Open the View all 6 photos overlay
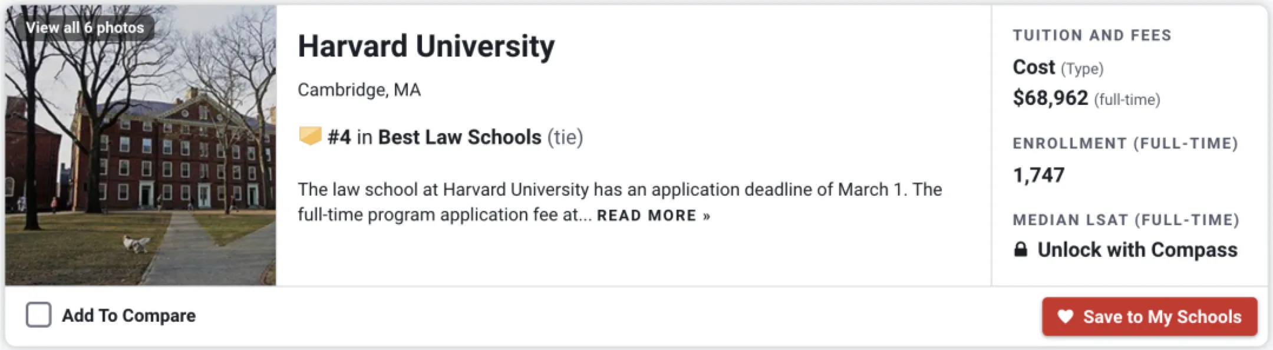This screenshot has height=350, width=1273. tap(85, 28)
